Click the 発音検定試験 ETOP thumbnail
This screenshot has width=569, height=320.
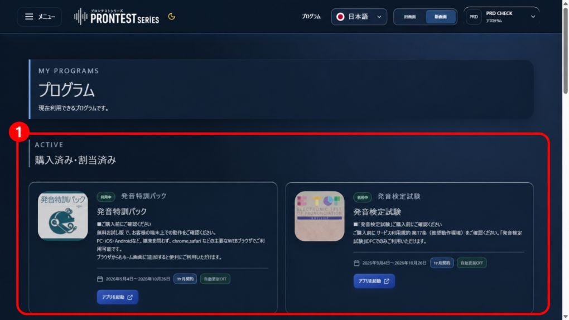point(319,216)
